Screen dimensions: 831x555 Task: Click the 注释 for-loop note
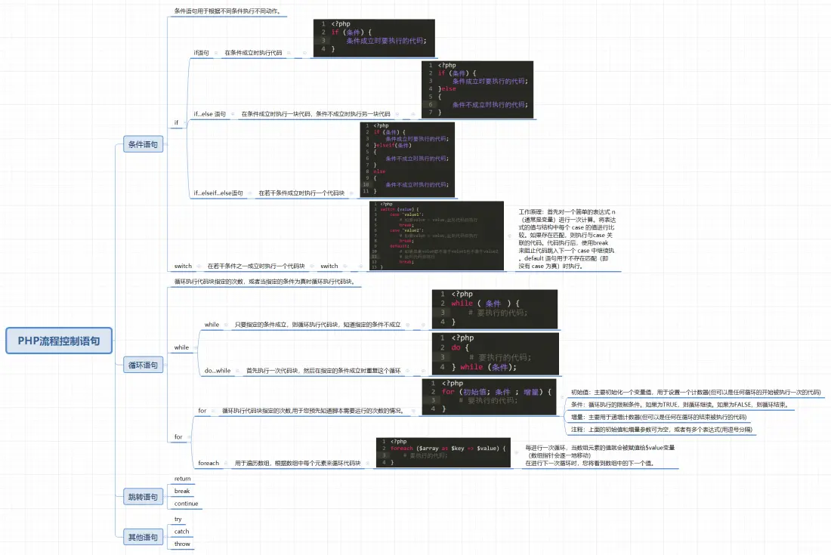(662, 430)
